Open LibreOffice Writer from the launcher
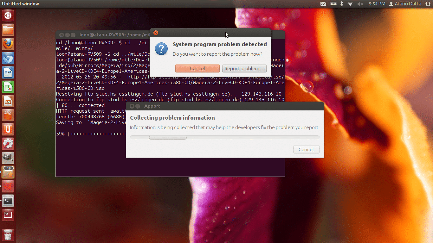Viewport: 433px width, 243px height. coord(8,72)
